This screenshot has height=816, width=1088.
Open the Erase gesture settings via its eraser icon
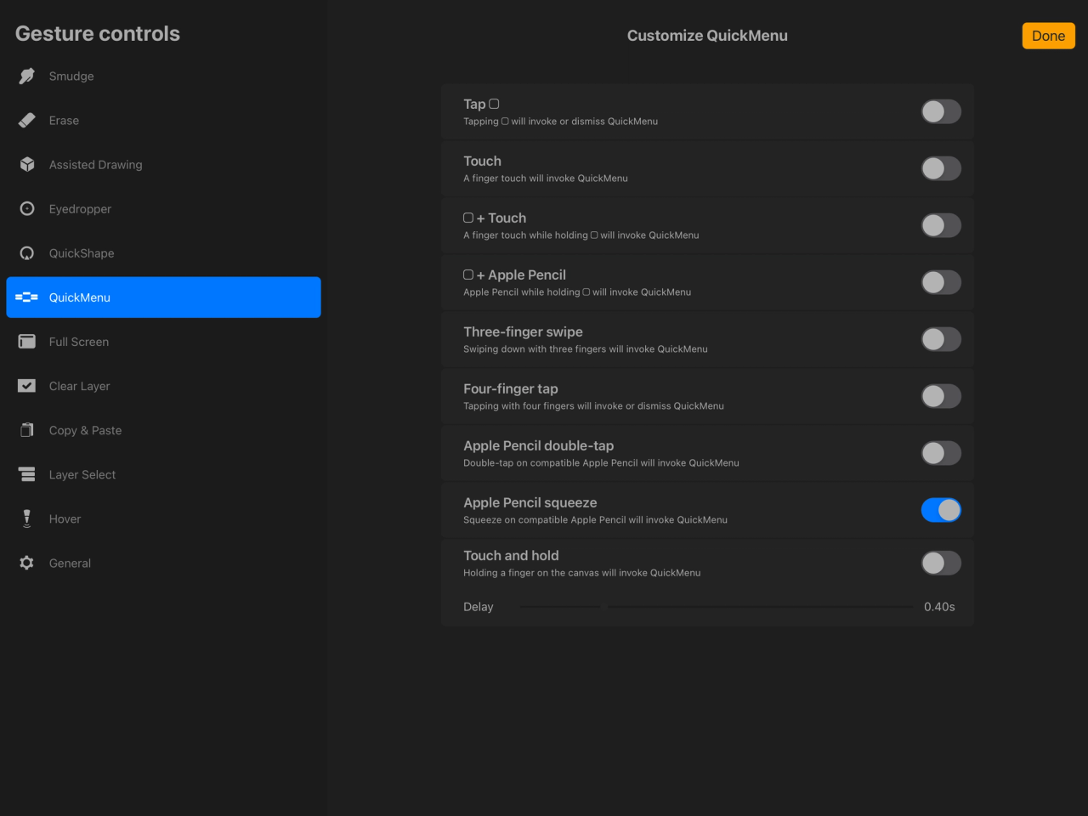pos(26,120)
